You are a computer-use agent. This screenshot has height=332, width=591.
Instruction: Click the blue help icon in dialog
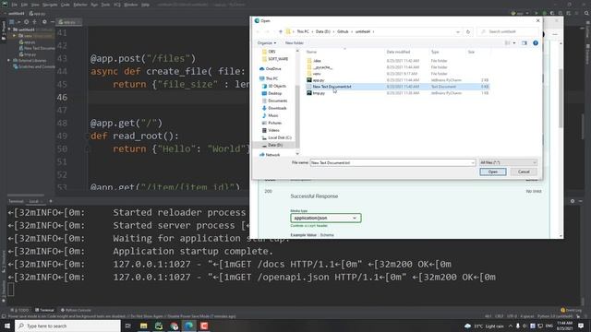point(536,43)
